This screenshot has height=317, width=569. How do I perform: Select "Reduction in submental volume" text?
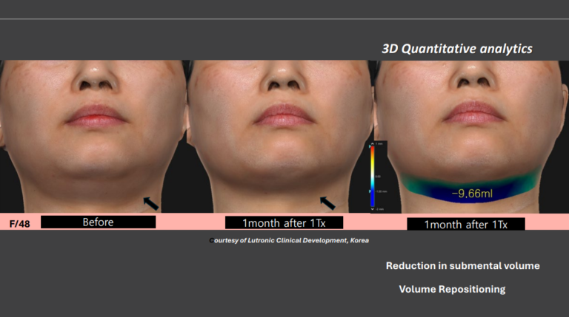462,265
